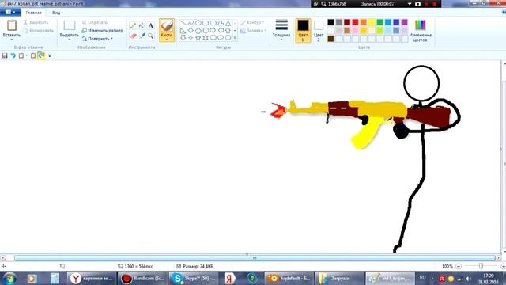Click the Копировать copy button
This screenshot has width=506, height=285.
coord(39,31)
